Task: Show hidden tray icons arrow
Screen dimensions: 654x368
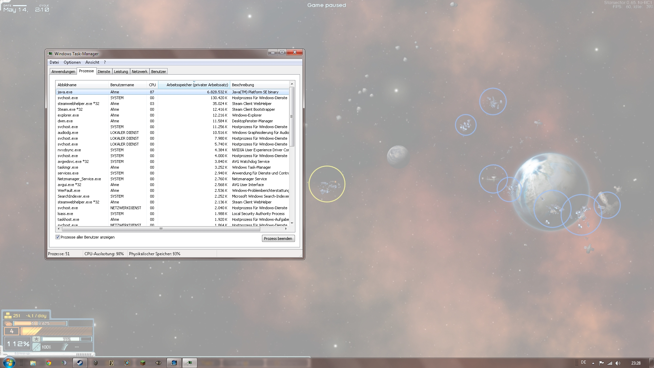Action: [x=593, y=363]
